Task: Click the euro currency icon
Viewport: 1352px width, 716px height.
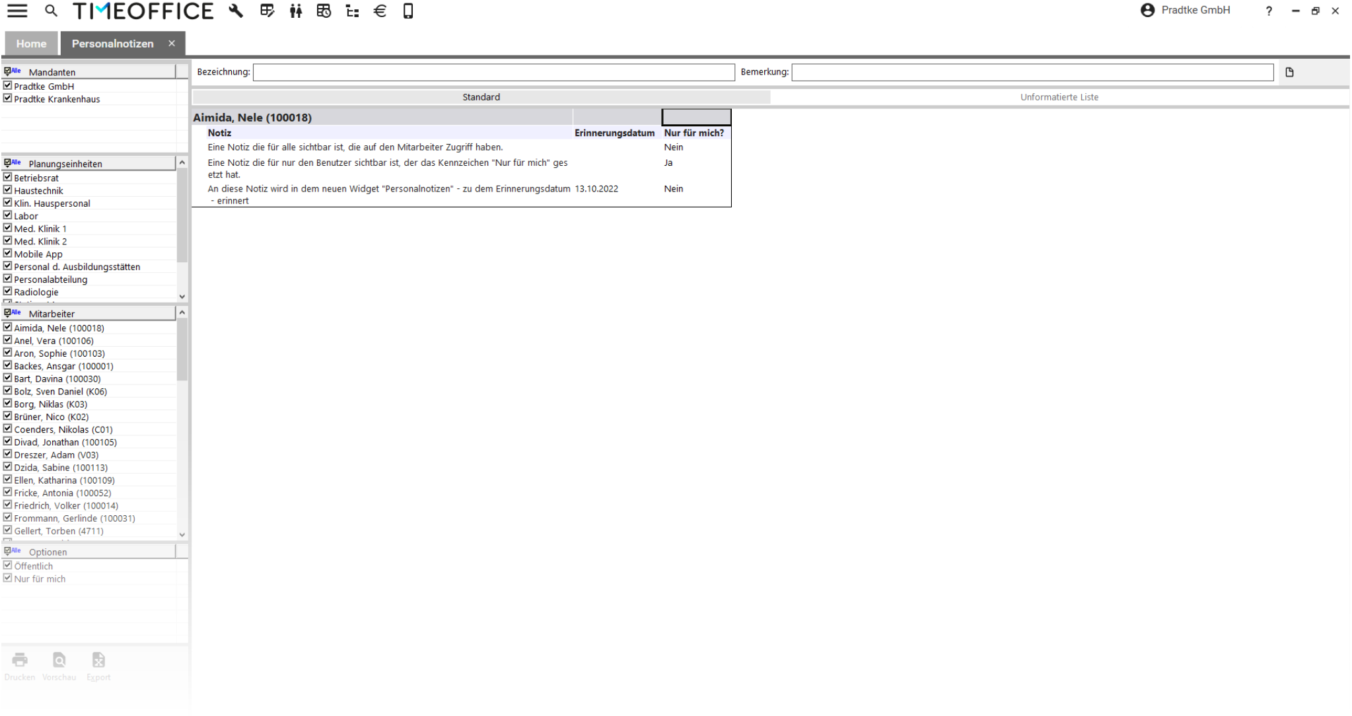Action: coord(380,11)
